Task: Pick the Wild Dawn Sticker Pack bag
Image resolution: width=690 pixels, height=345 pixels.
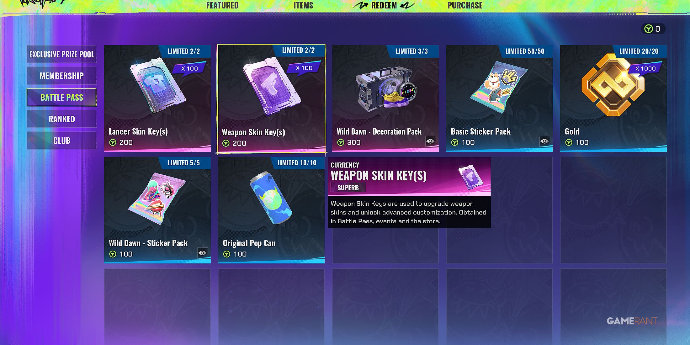Action: [157, 199]
